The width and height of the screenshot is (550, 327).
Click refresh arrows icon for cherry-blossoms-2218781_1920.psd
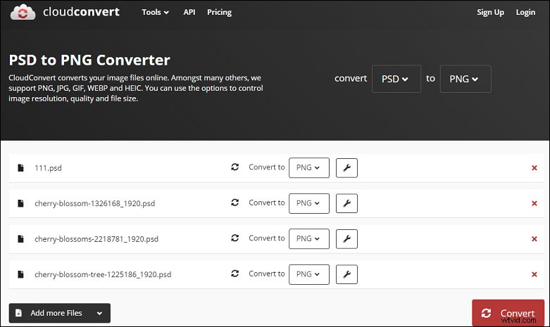click(235, 238)
